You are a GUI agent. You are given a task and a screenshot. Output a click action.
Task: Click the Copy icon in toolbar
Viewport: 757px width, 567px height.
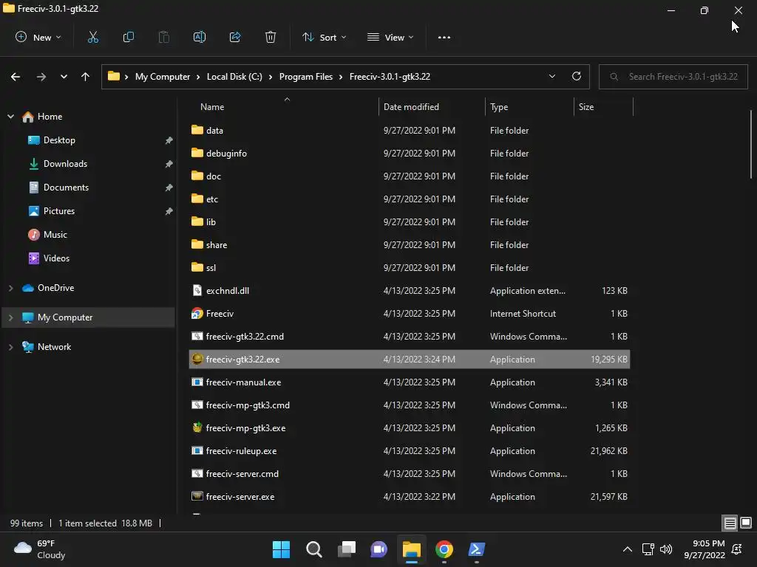129,37
